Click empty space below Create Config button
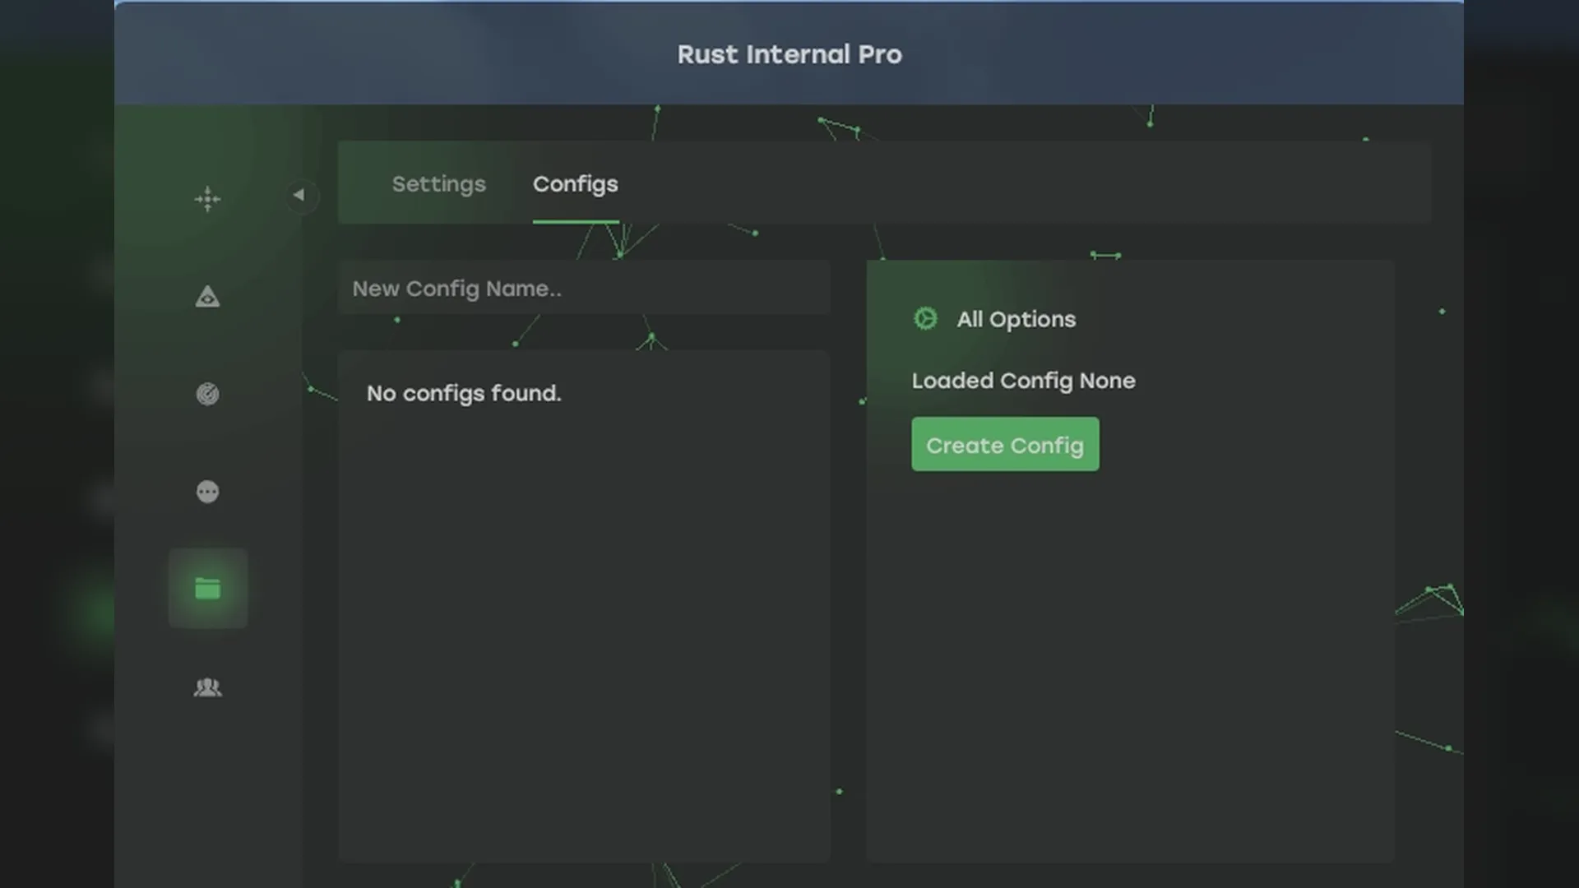Viewport: 1579px width, 888px height. (x=1129, y=658)
